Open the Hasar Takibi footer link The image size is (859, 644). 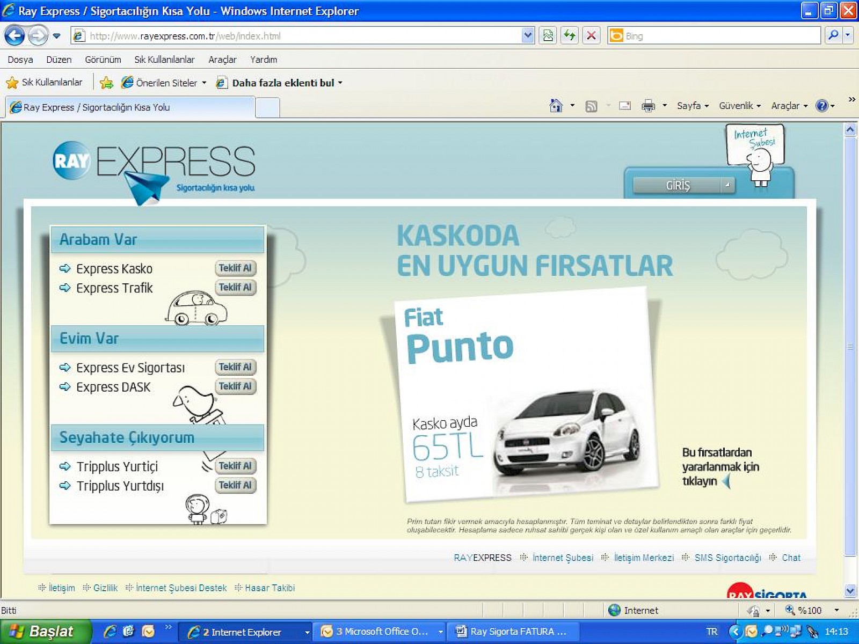[x=270, y=588]
